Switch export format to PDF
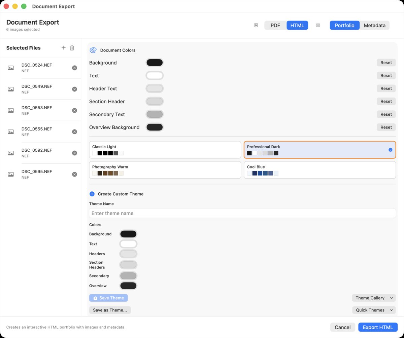 pyautogui.click(x=275, y=25)
